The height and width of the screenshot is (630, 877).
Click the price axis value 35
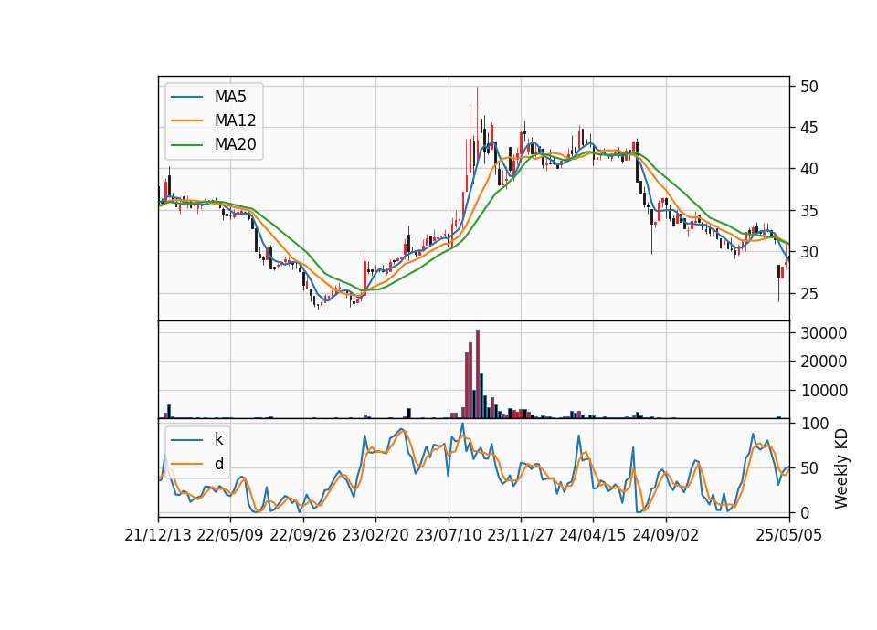809,211
